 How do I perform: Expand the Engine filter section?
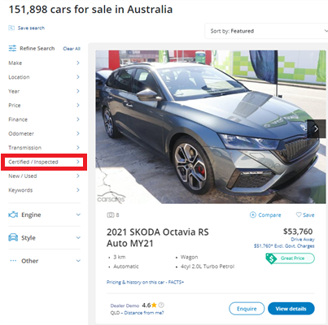point(45,214)
